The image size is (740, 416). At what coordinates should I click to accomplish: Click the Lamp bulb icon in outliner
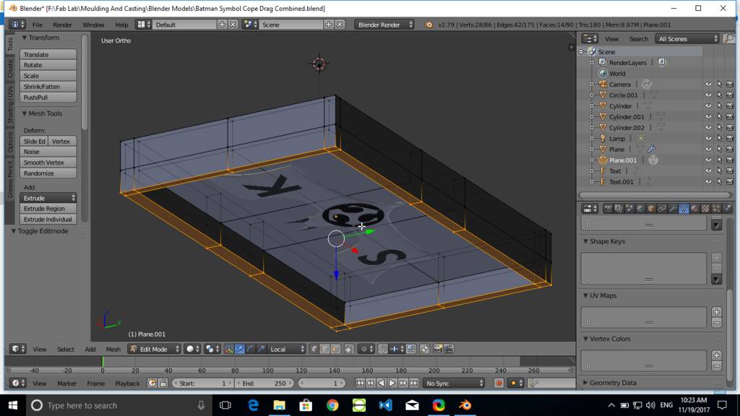[603, 138]
